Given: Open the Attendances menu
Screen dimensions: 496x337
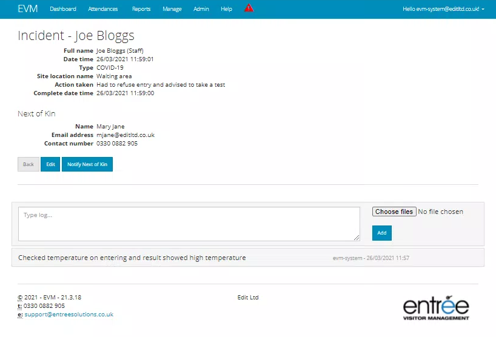Looking at the screenshot, I should tap(103, 9).
